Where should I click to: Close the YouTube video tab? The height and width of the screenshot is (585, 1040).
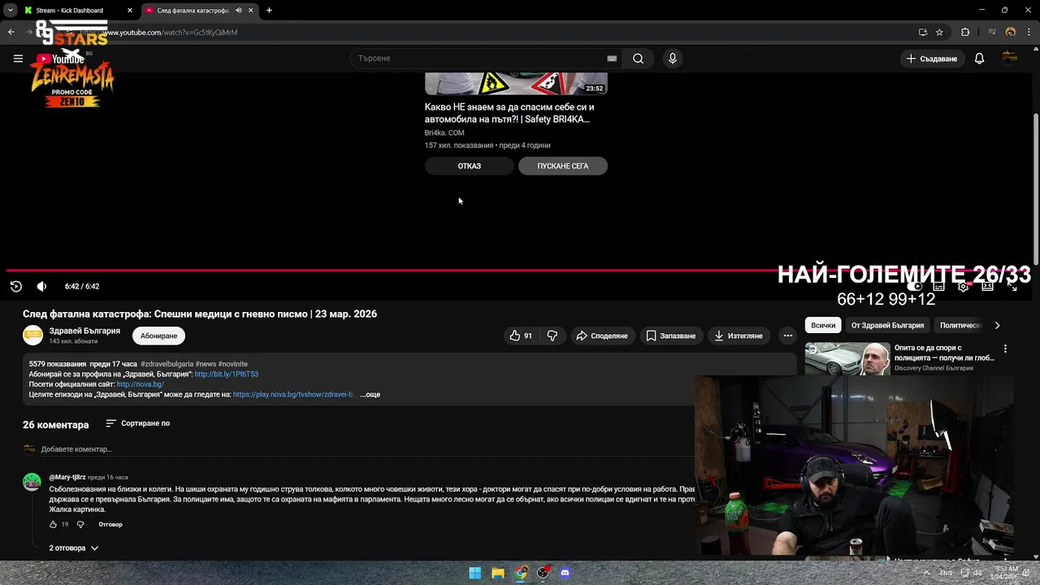click(251, 11)
